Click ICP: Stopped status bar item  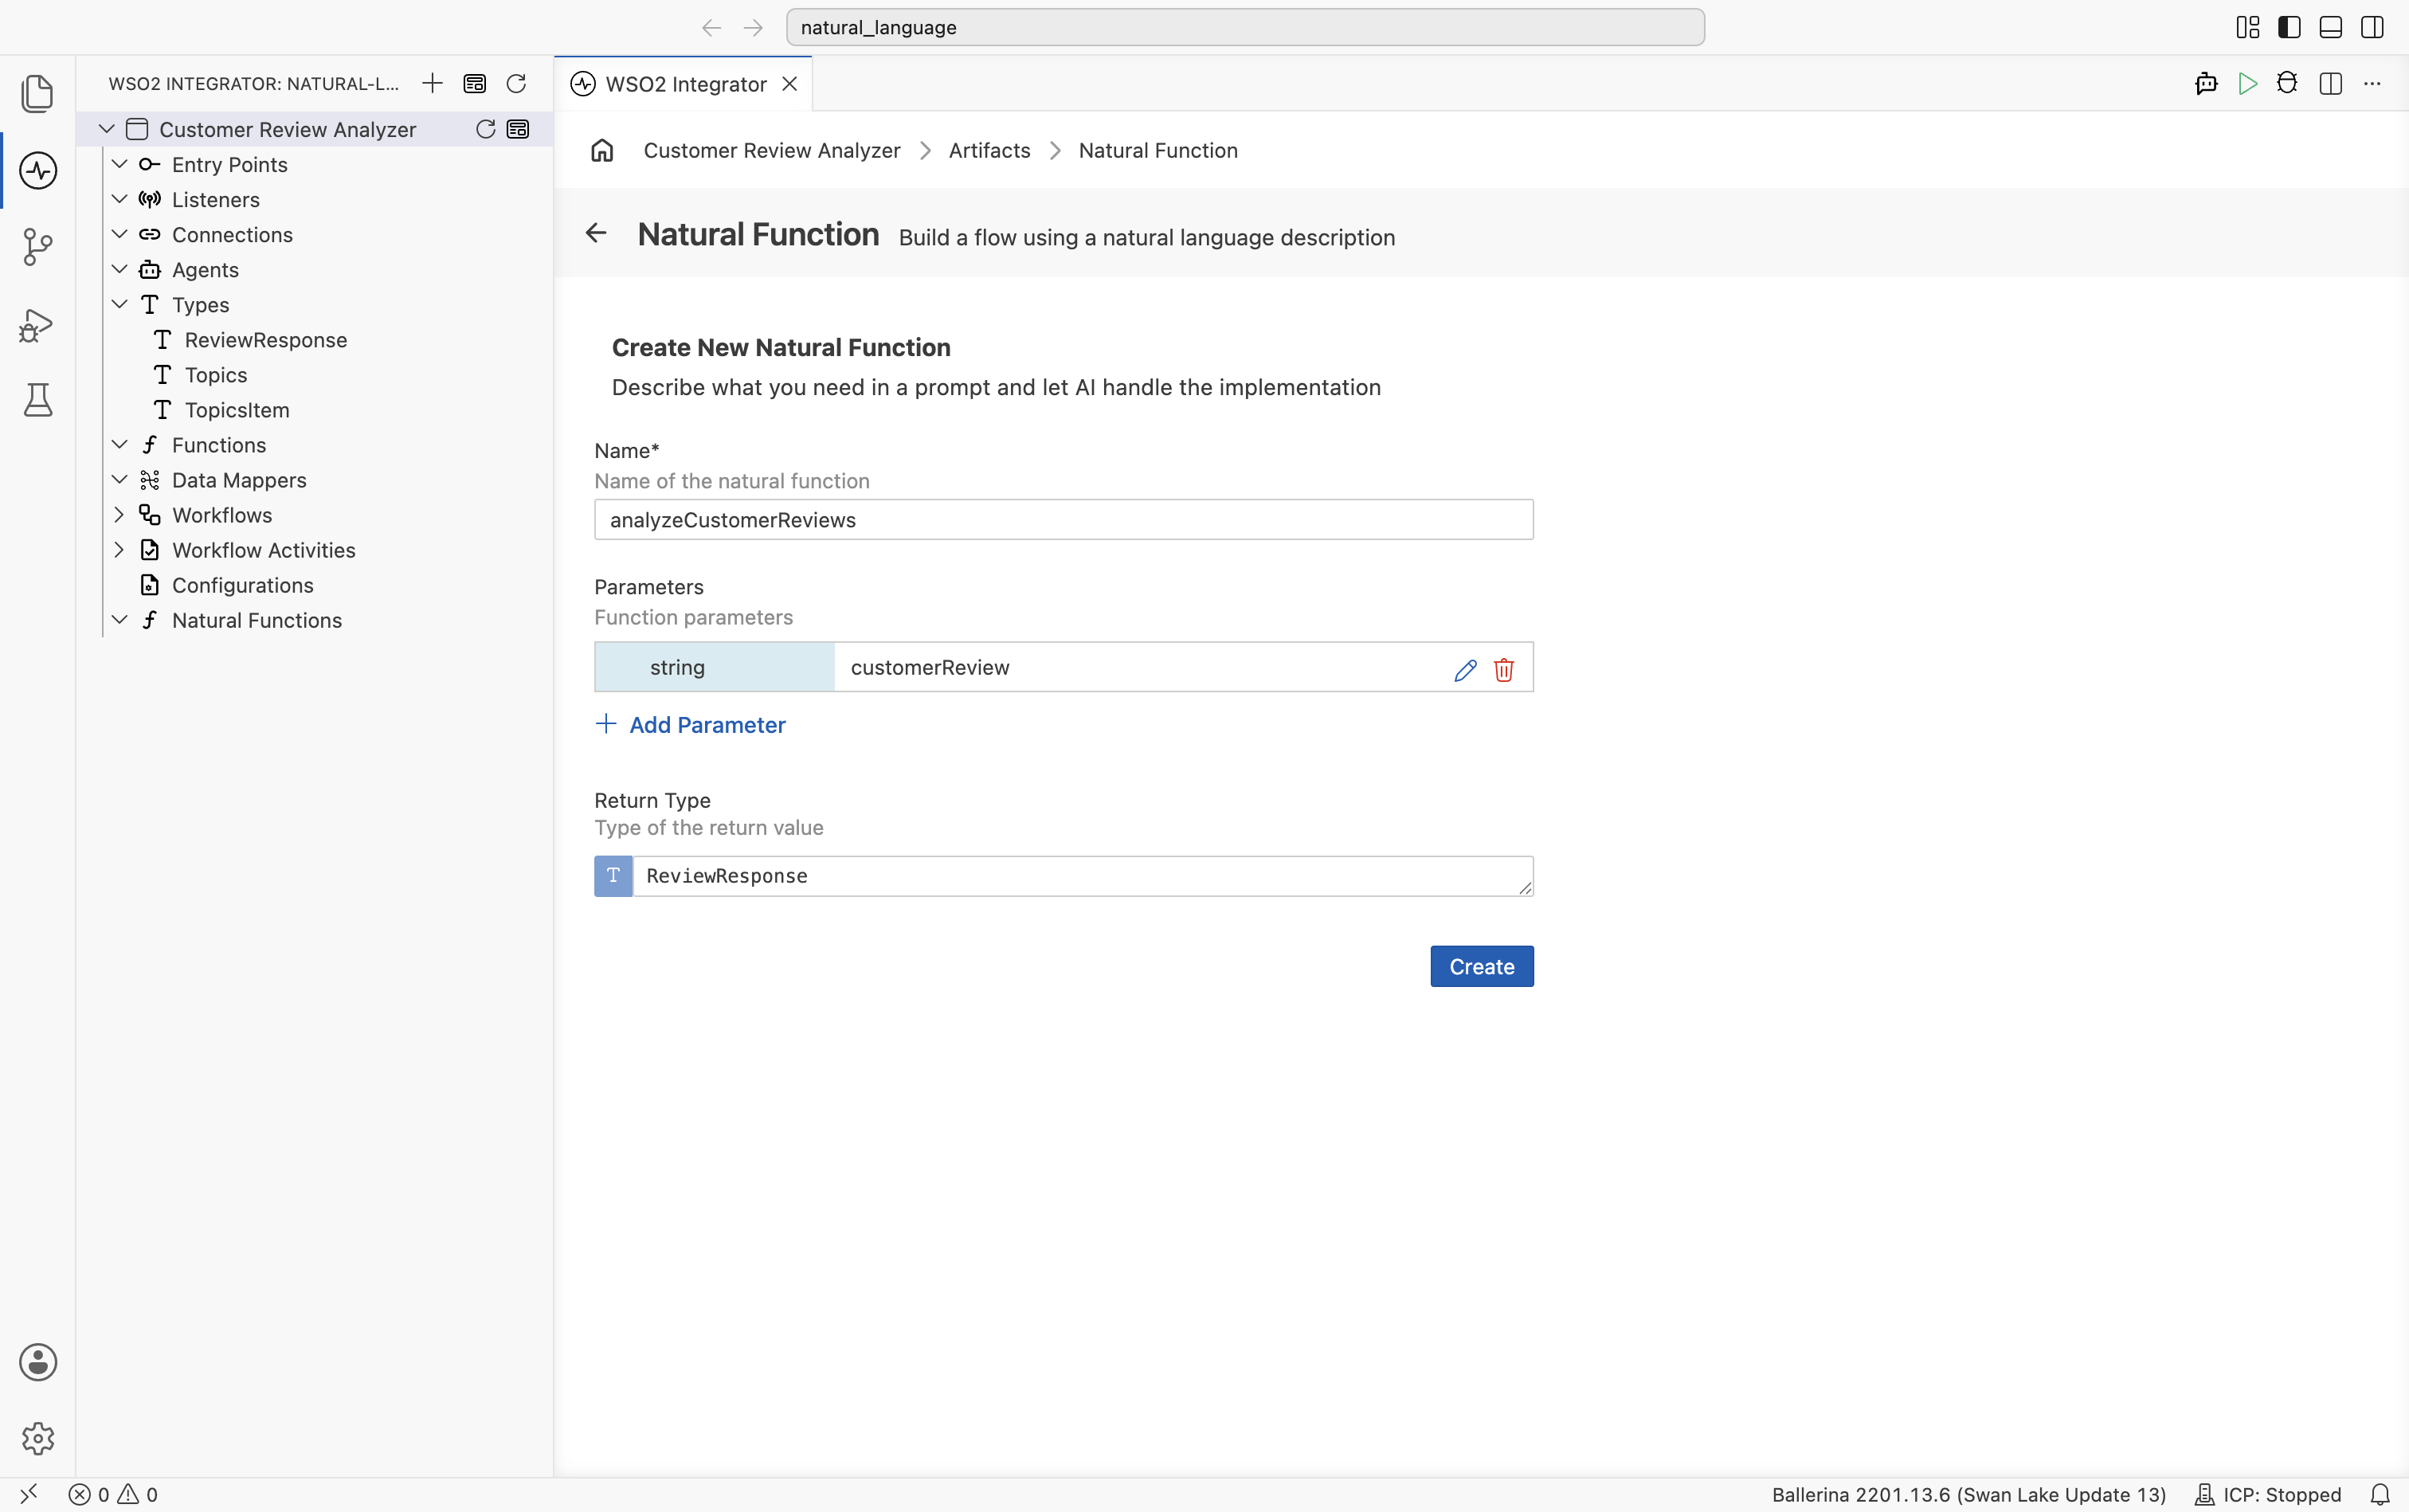click(2268, 1494)
